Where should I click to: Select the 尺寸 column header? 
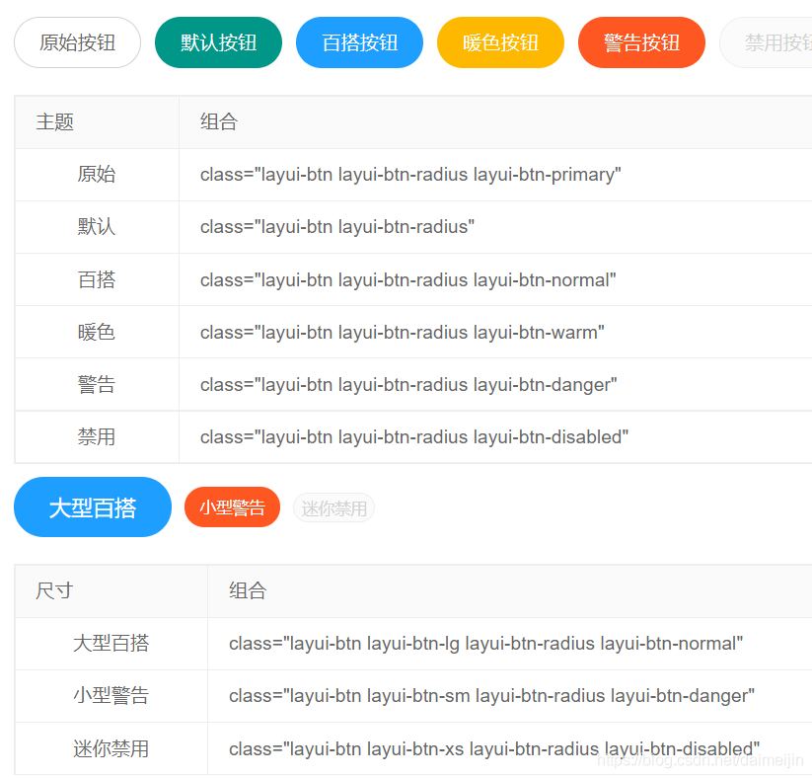54,591
